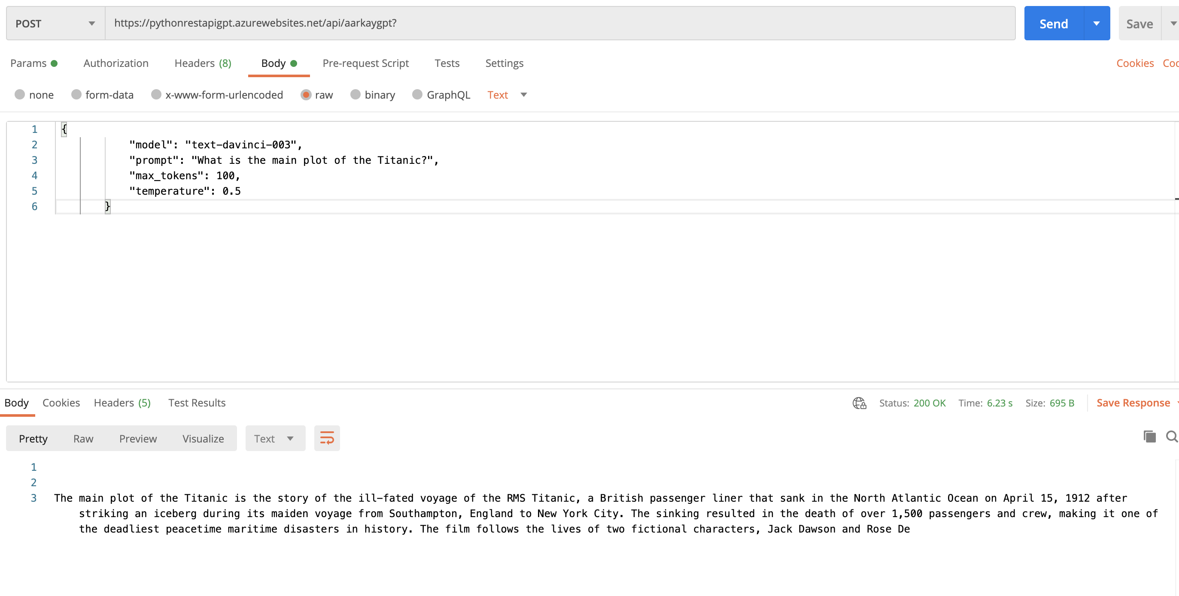Expand the Save button options
Viewport: 1179px width, 596px height.
coord(1173,23)
